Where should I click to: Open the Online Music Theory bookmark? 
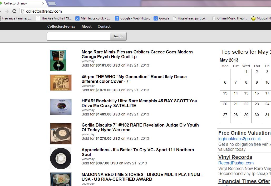click(230, 18)
